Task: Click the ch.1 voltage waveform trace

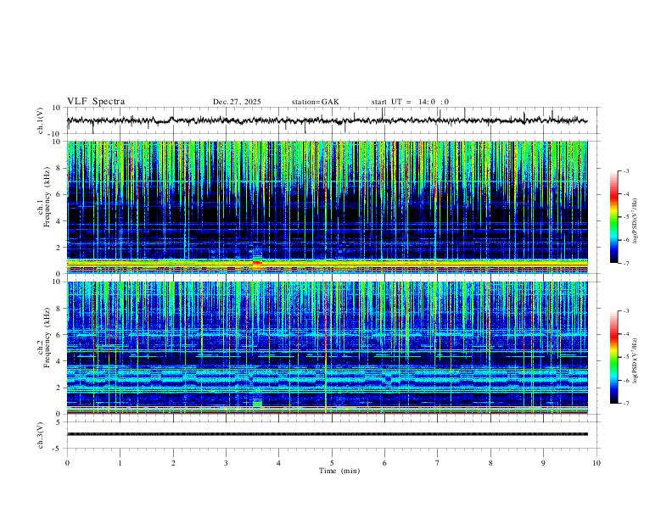Action: 327,120
